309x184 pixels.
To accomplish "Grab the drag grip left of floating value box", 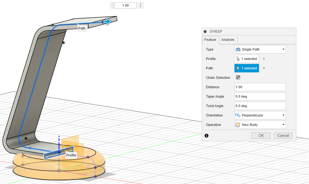I will (x=112, y=5).
